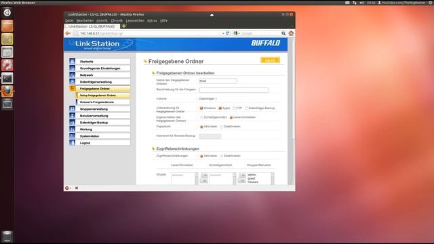Enable the Datenträger-Backup checkbox
Image resolution: width=434 pixels, height=244 pixels.
pyautogui.click(x=246, y=108)
